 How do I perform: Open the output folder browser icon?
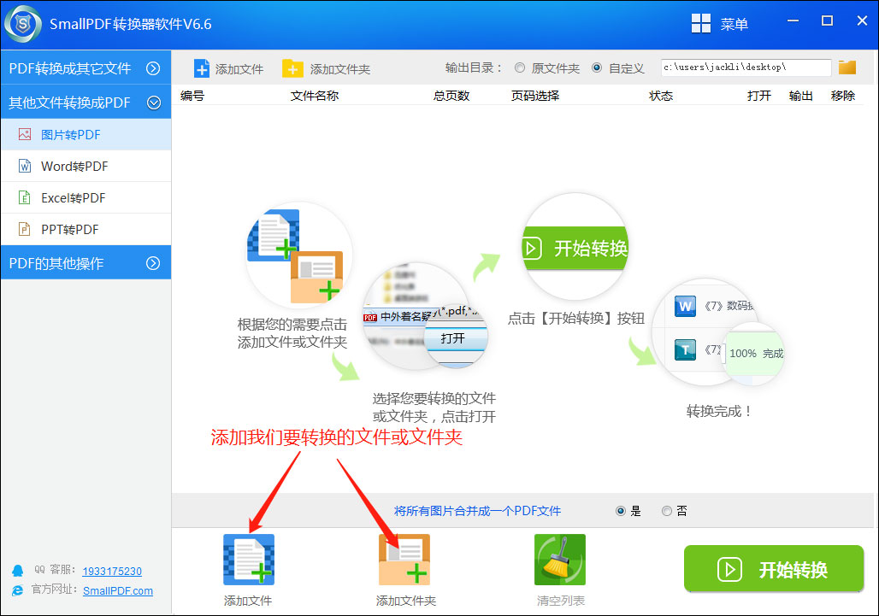(847, 67)
